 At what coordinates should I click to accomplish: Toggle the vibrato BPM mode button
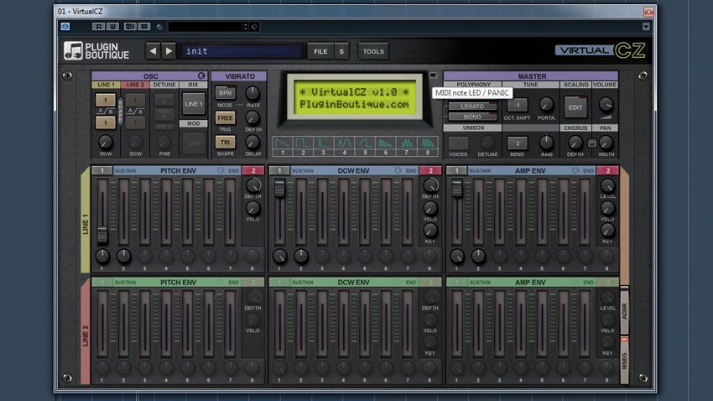coord(225,93)
